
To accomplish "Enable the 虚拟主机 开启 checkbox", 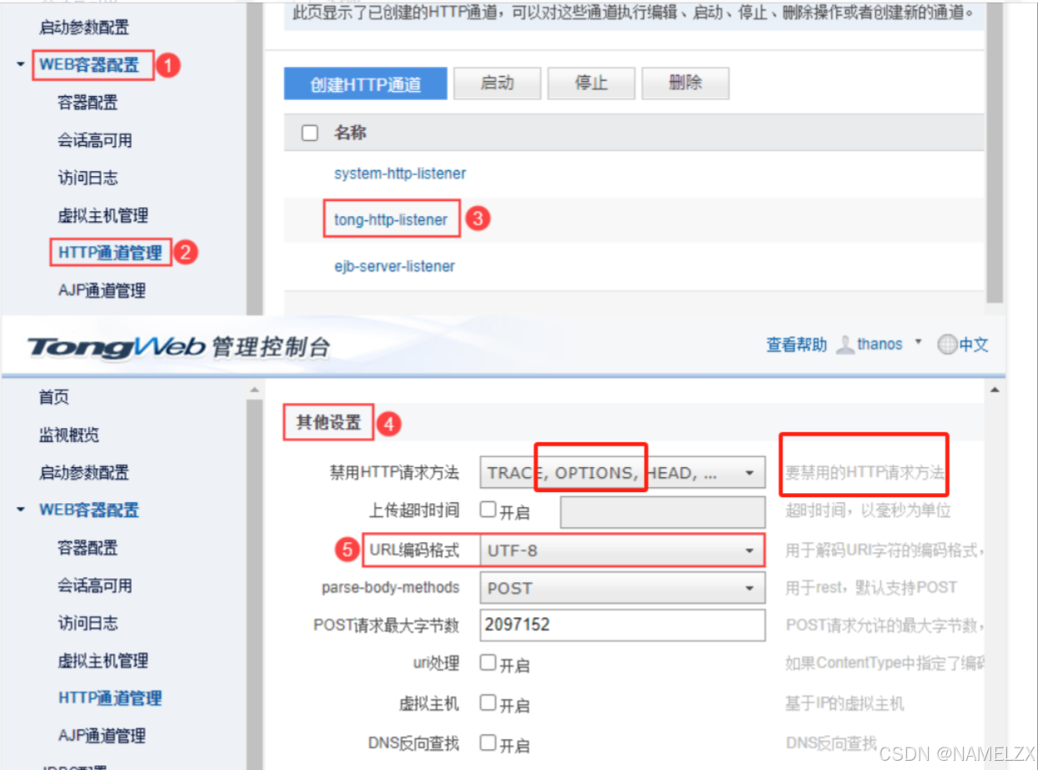I will (489, 702).
